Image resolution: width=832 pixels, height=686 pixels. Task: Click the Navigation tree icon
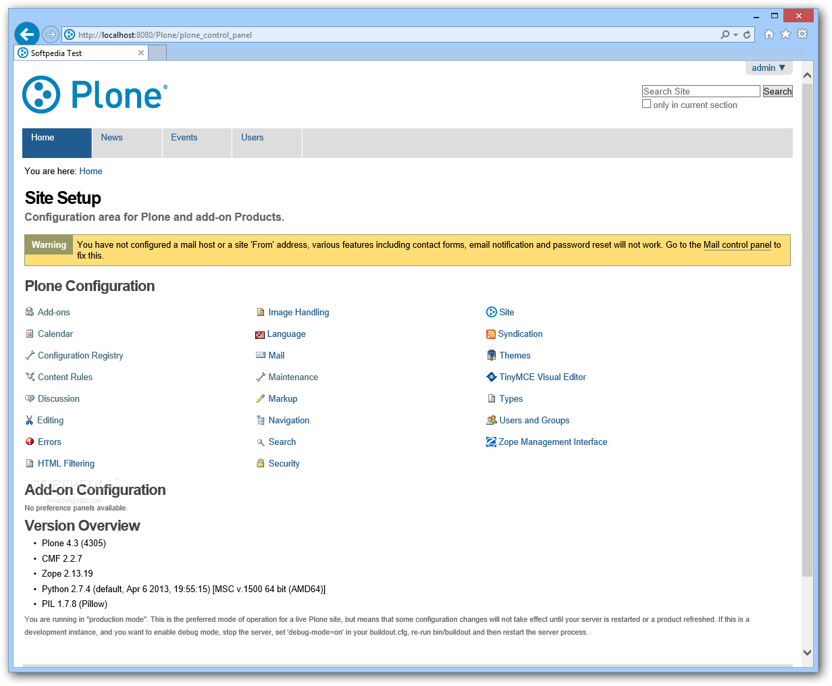pos(261,420)
